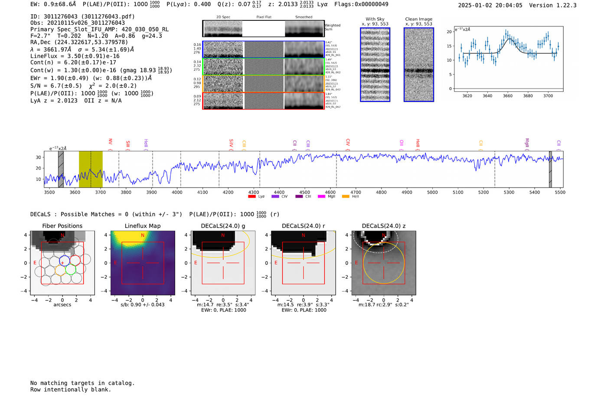The width and height of the screenshot is (607, 413).
Task: Click the No matching targets in catalog text
Action: click(x=82, y=383)
